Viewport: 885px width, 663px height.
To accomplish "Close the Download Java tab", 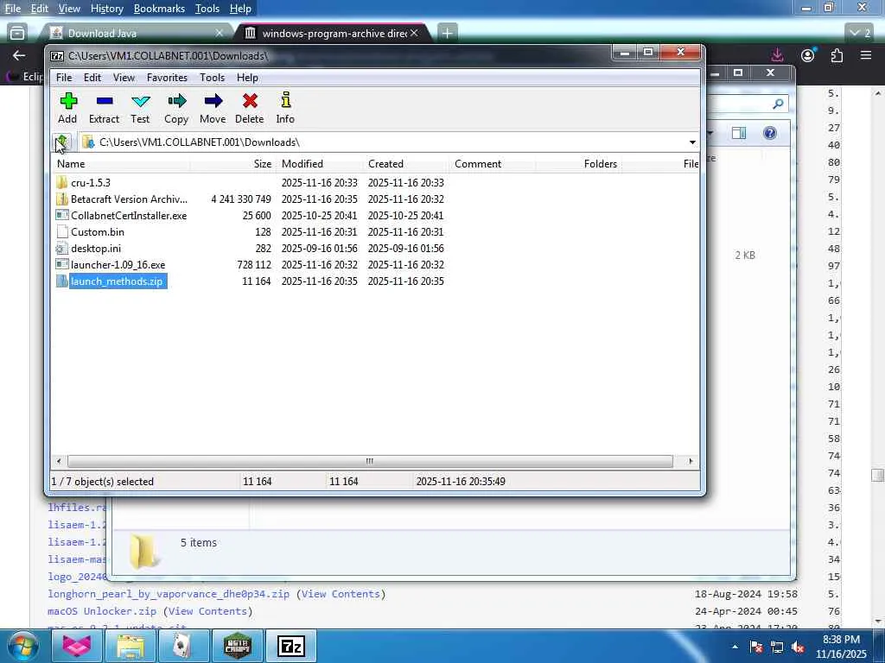I will tap(219, 34).
